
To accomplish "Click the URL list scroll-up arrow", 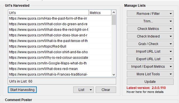I will click(x=114, y=12).
